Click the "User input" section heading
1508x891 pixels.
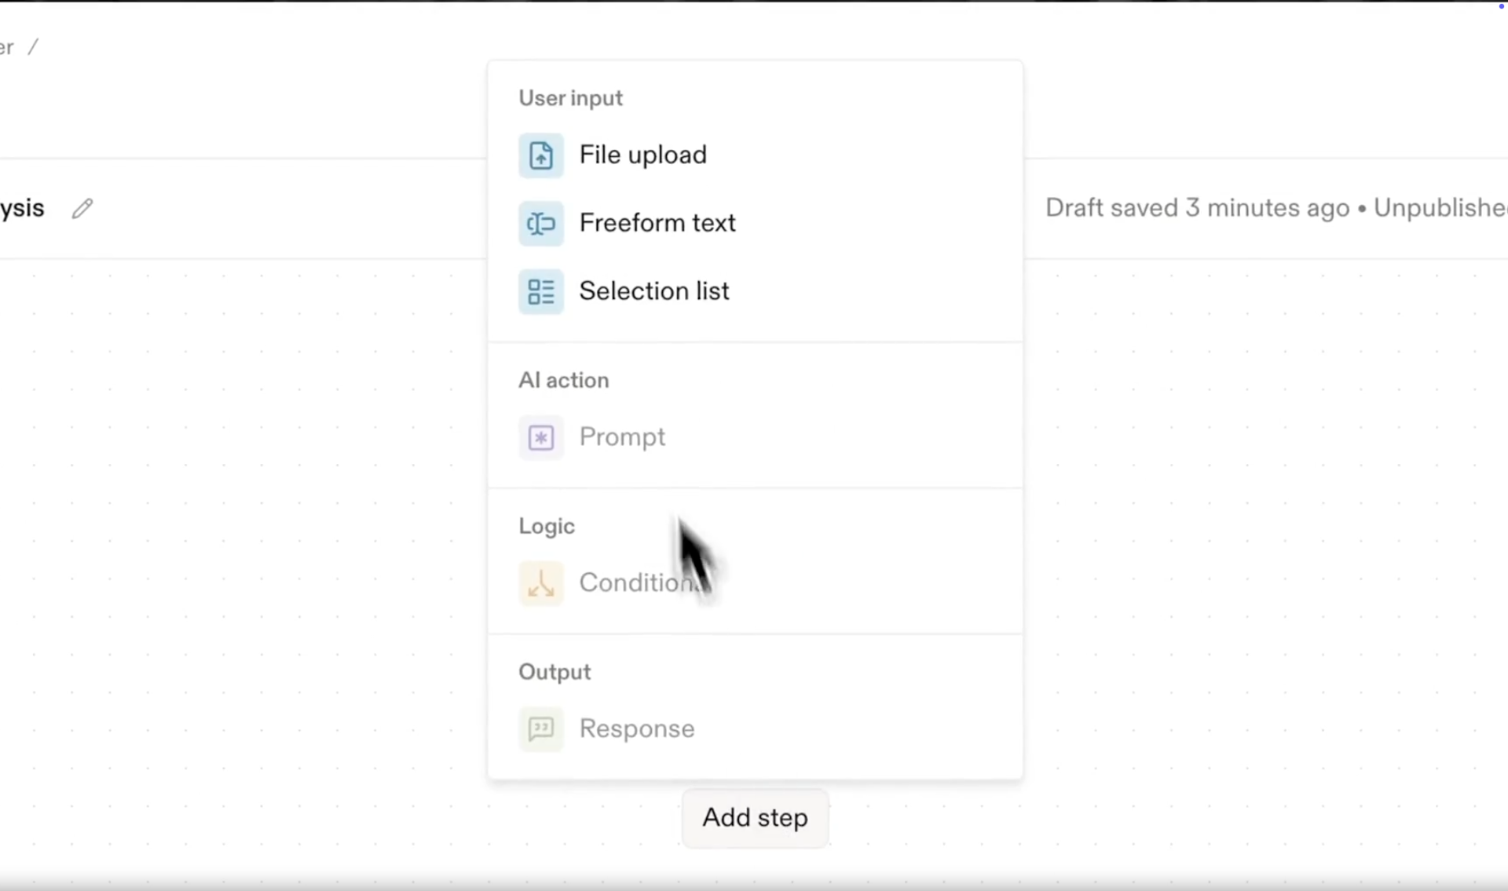pyautogui.click(x=571, y=98)
